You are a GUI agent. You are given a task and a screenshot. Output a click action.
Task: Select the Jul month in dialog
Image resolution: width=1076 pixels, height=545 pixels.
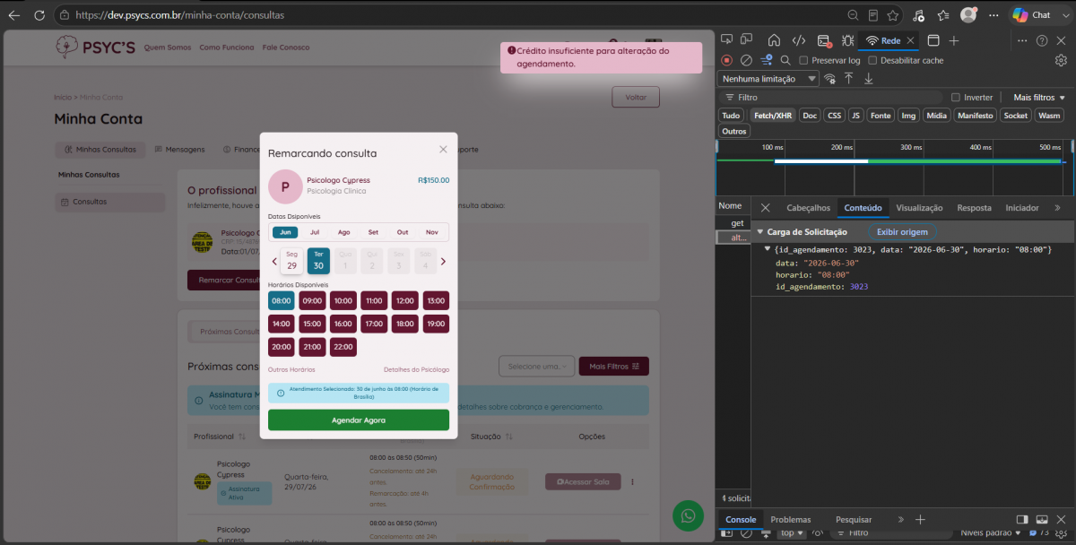pyautogui.click(x=315, y=232)
